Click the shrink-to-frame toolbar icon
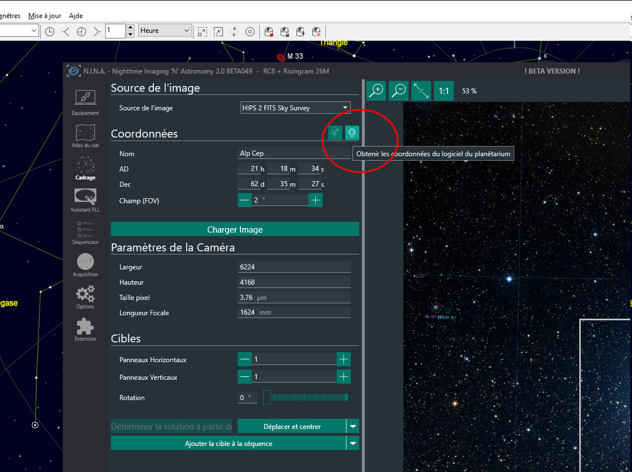 (x=218, y=32)
